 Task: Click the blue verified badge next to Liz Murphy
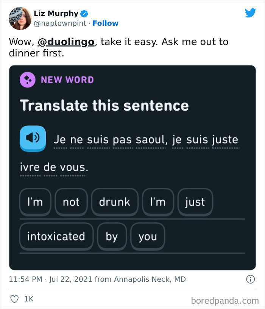coord(84,13)
